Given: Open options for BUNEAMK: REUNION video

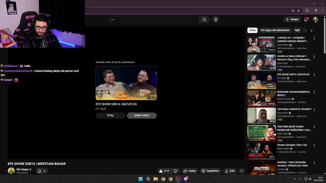Looking at the screenshot, I should click(x=314, y=92).
